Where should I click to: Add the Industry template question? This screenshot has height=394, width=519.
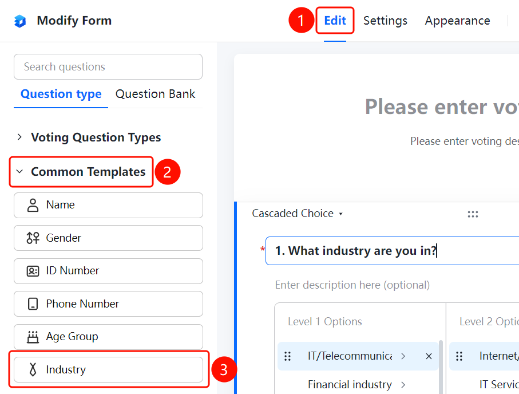click(x=108, y=369)
